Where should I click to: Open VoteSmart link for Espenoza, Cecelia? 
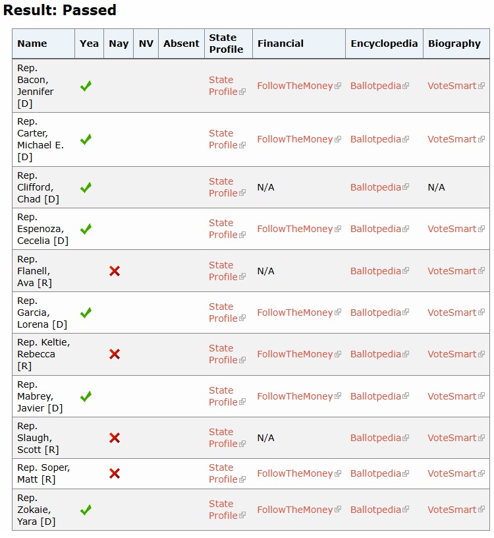456,229
